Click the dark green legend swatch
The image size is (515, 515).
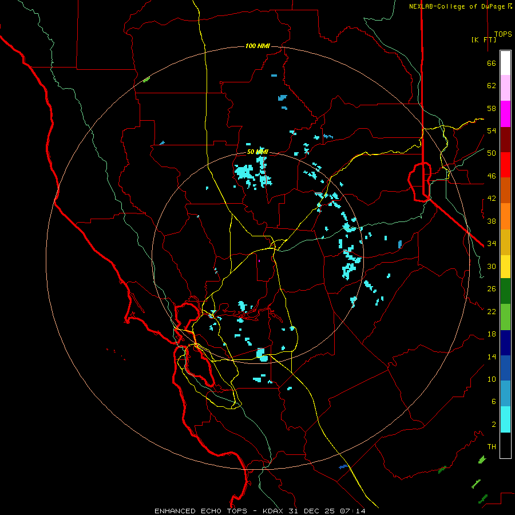[x=505, y=291]
